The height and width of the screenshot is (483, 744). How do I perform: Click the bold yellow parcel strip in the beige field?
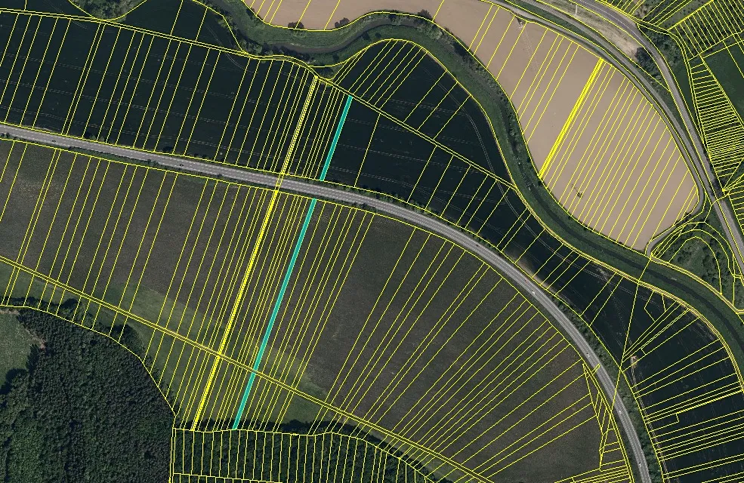(x=571, y=117)
